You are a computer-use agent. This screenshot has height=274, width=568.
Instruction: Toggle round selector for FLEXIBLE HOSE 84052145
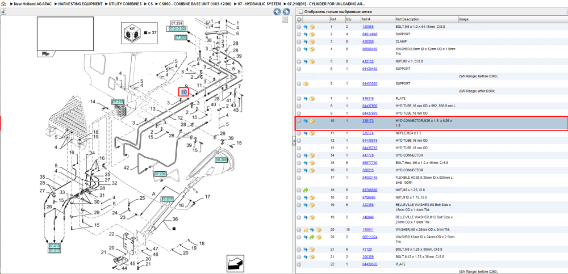(x=299, y=178)
